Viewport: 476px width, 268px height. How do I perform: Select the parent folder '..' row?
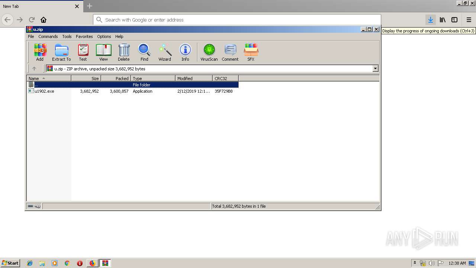coord(133,85)
